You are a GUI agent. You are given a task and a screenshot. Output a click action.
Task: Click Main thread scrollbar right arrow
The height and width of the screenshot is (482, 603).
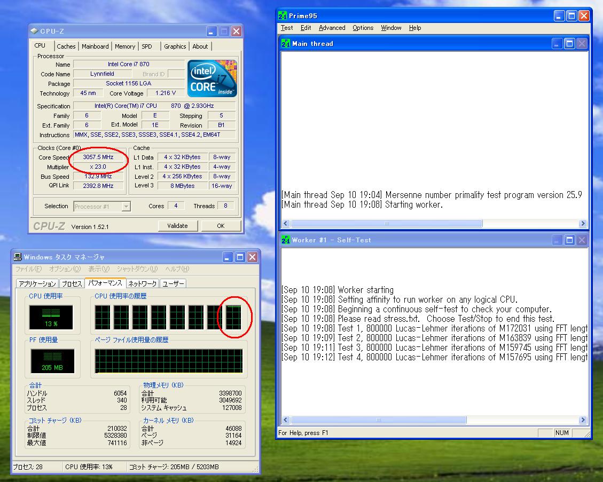pyautogui.click(x=583, y=223)
